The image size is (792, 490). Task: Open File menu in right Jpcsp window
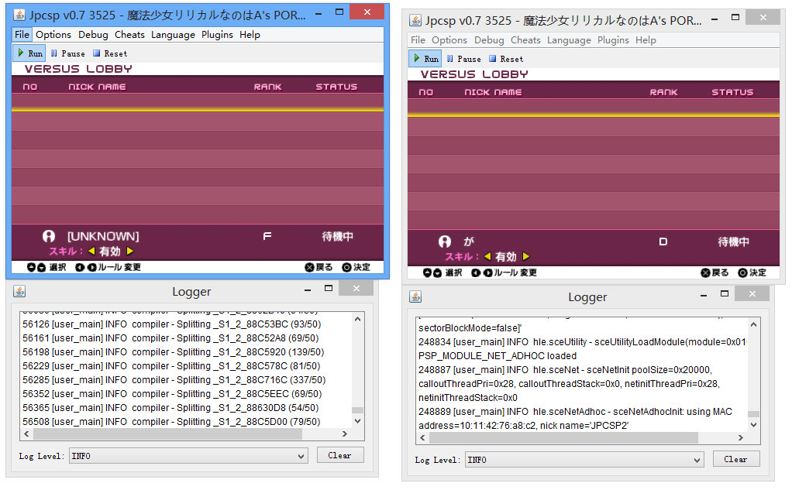click(418, 40)
